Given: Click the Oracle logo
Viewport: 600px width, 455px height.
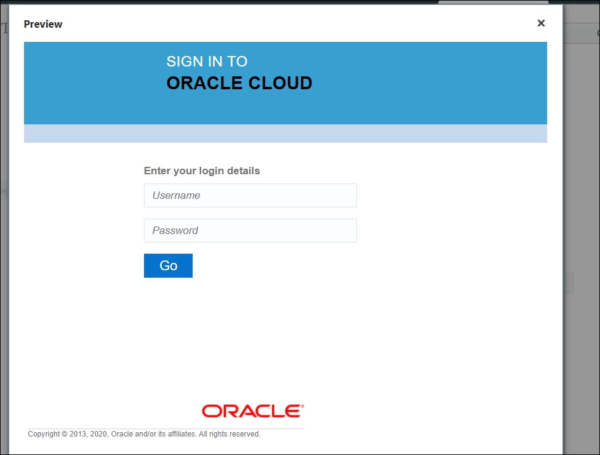Looking at the screenshot, I should pos(253,411).
